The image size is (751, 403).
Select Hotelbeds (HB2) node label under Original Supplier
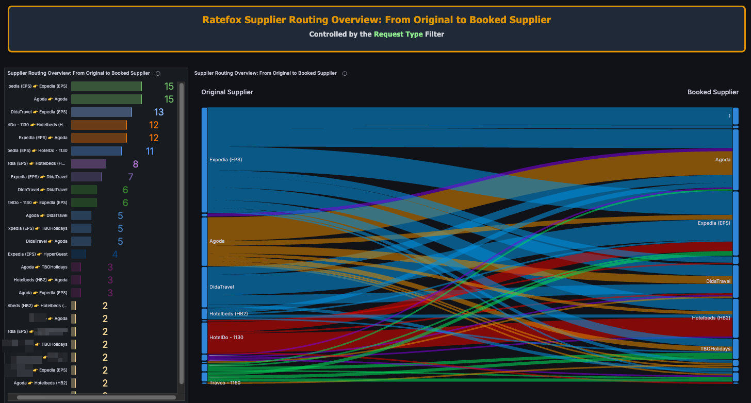point(228,314)
